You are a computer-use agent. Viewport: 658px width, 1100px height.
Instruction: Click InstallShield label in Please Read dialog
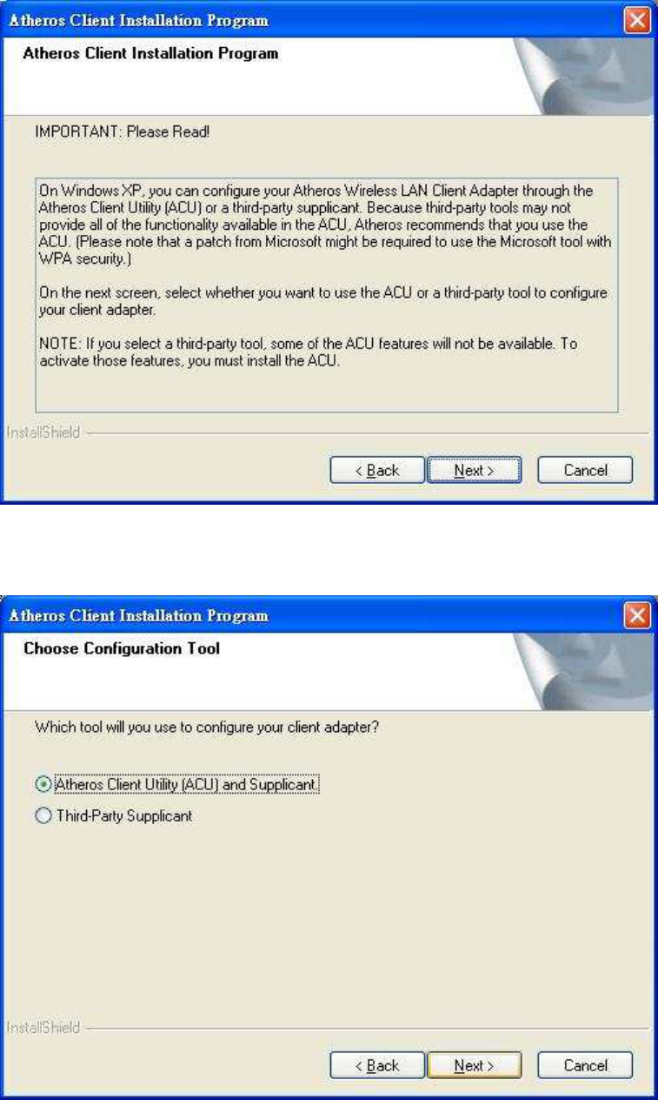point(43,432)
